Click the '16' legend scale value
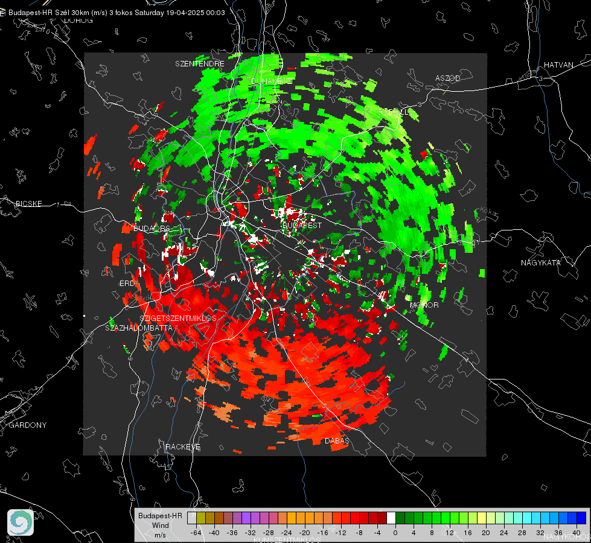This screenshot has width=591, height=543. coord(468,533)
